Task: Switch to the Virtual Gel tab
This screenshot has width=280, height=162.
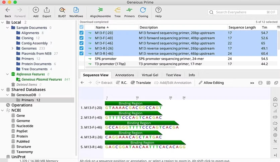Action: coord(150,75)
